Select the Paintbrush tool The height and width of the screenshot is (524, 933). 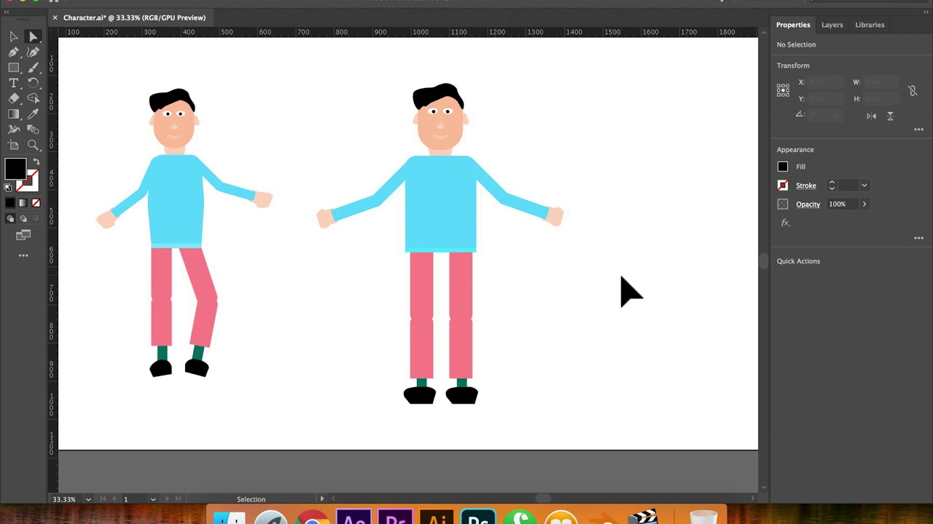tap(34, 68)
